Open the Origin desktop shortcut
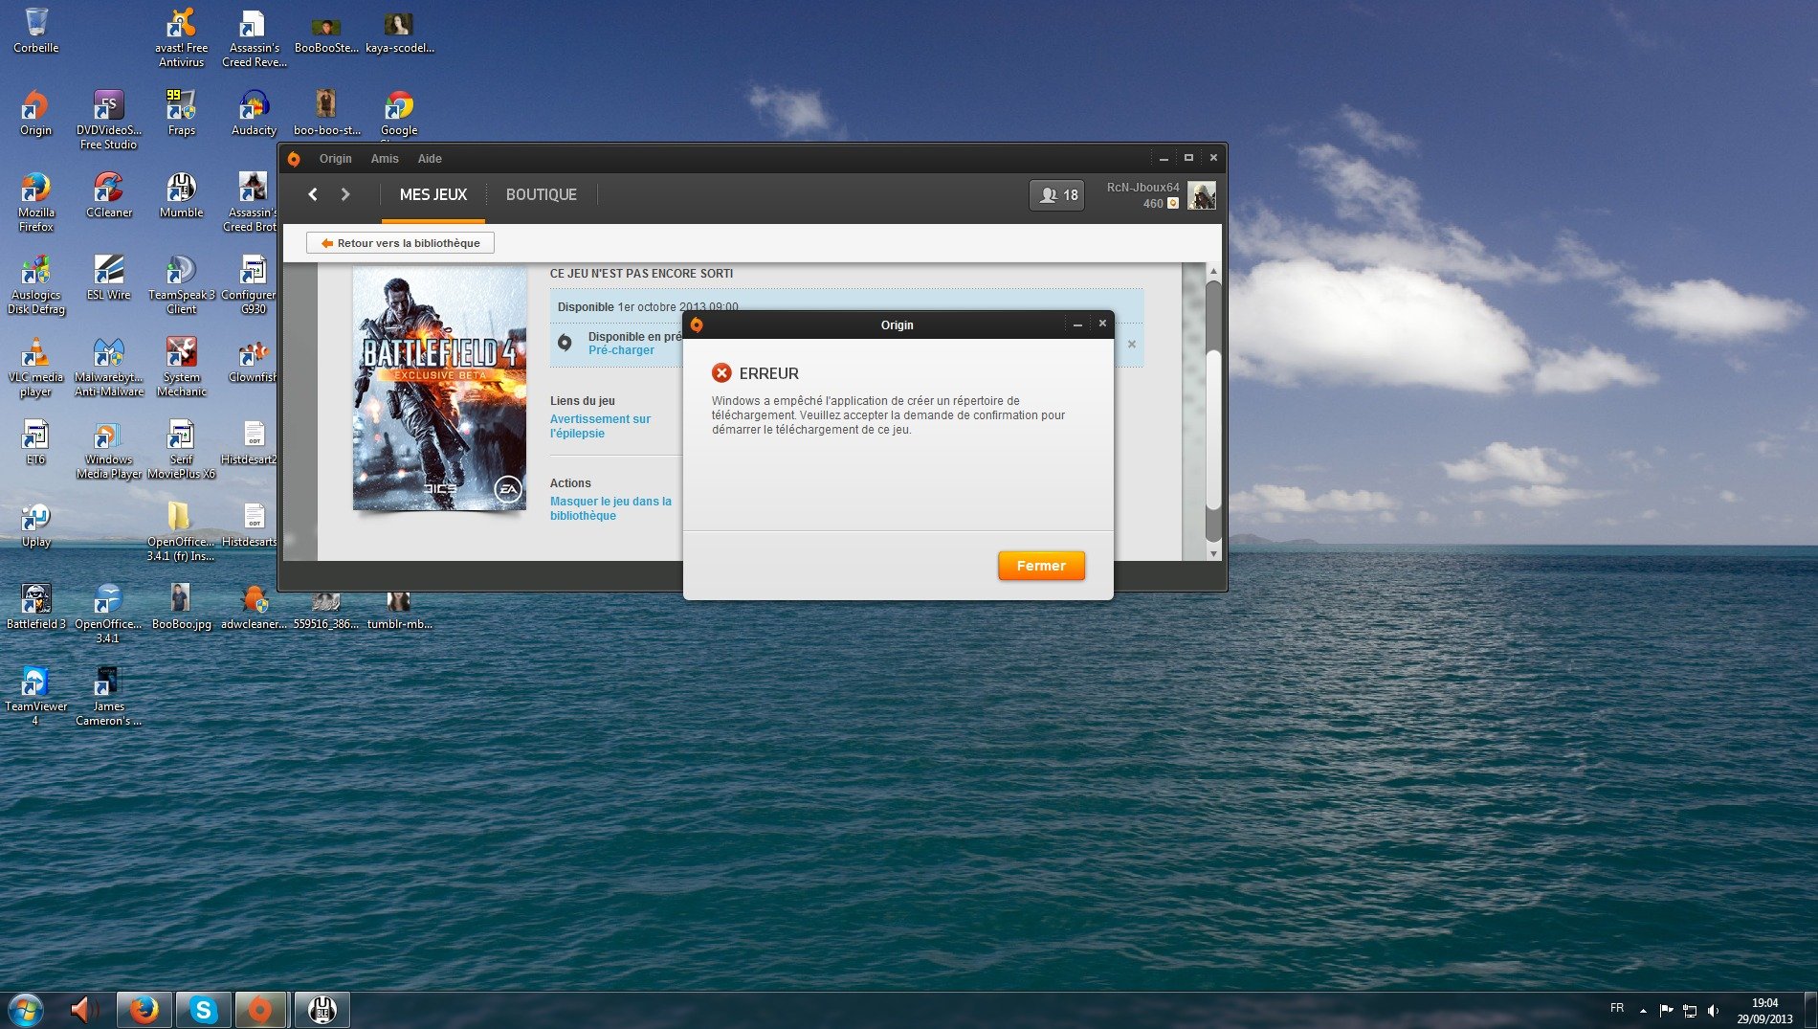Viewport: 1818px width, 1029px height. 36,113
